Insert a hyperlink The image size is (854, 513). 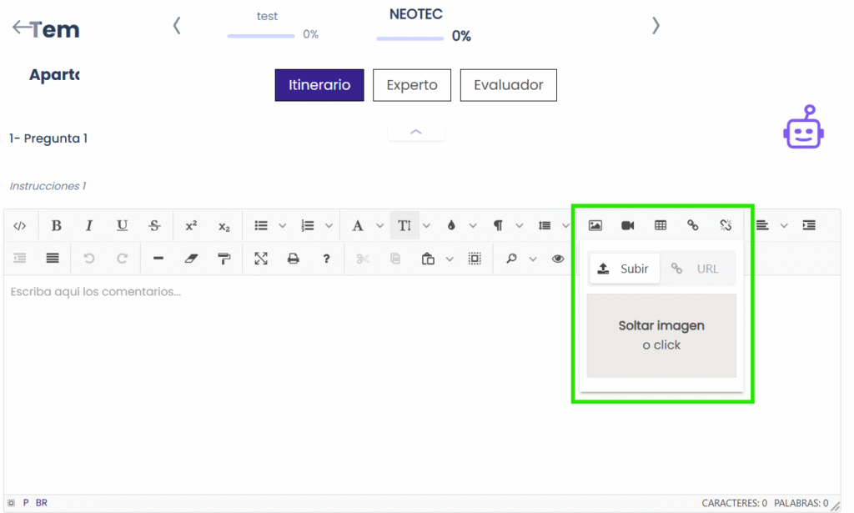pyautogui.click(x=693, y=225)
